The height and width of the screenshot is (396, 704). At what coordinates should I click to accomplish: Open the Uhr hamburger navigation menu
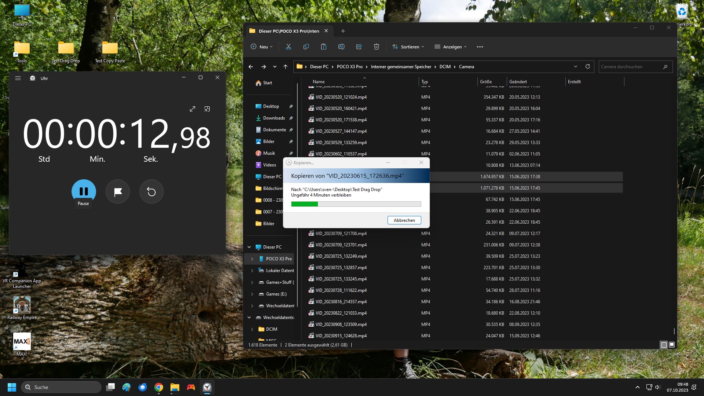[x=18, y=78]
